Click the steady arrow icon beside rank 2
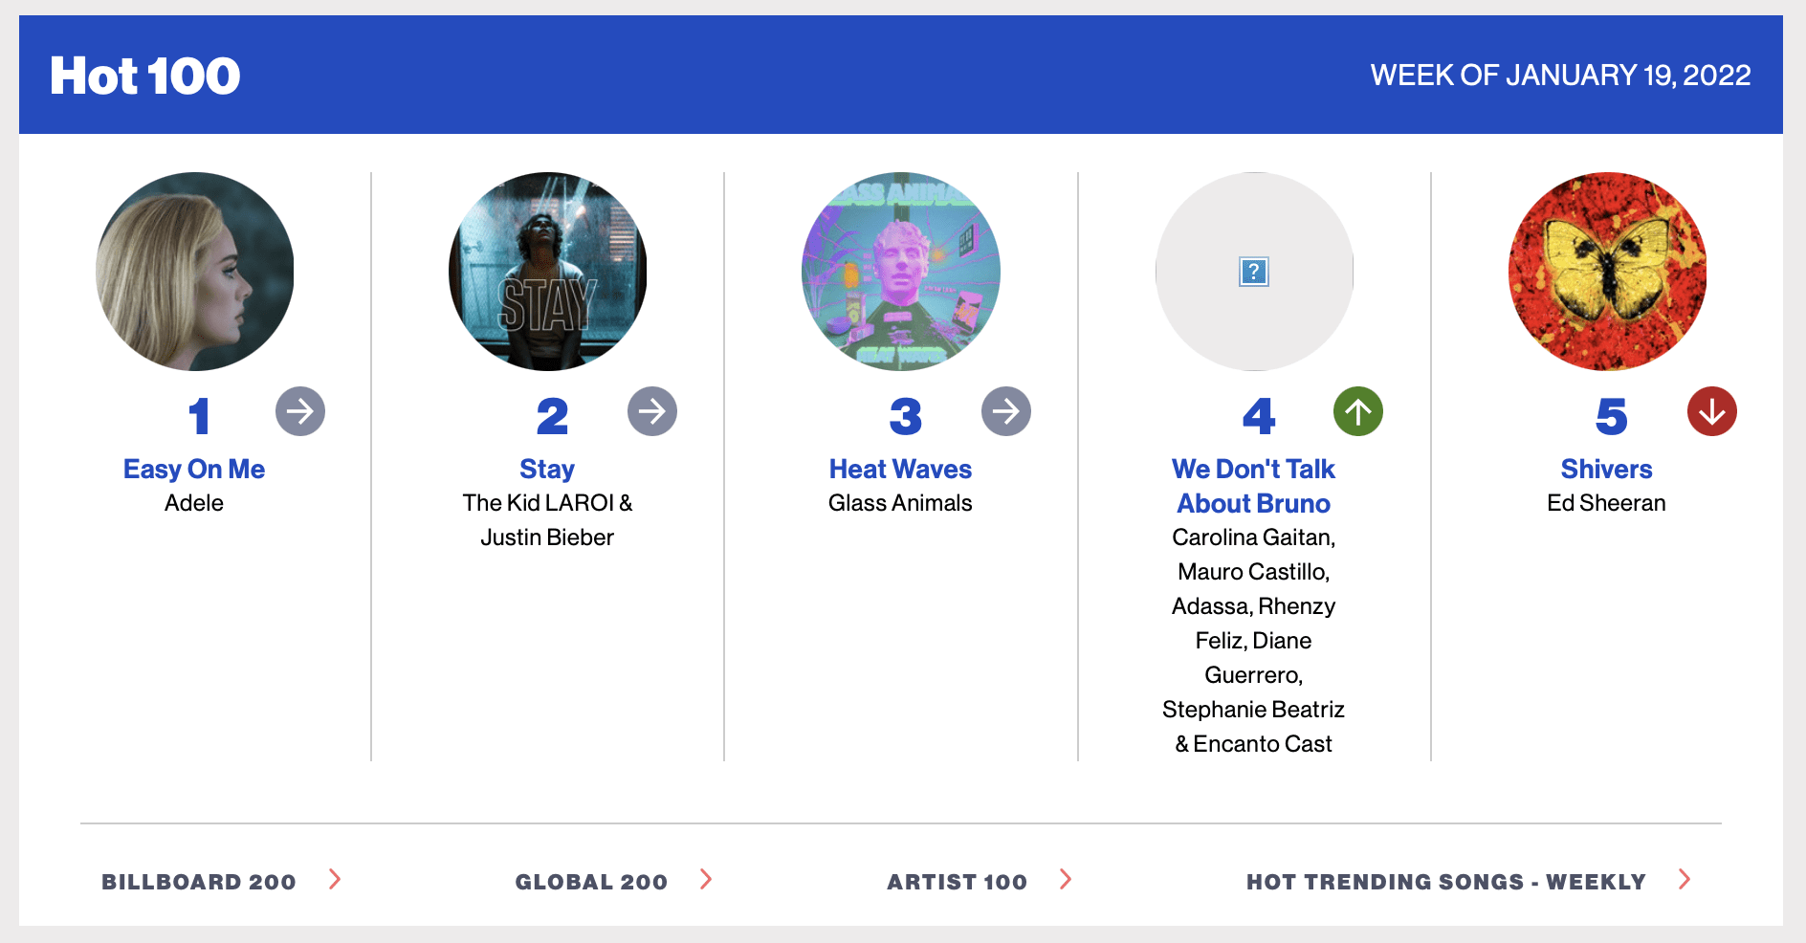The width and height of the screenshot is (1806, 943). [652, 411]
